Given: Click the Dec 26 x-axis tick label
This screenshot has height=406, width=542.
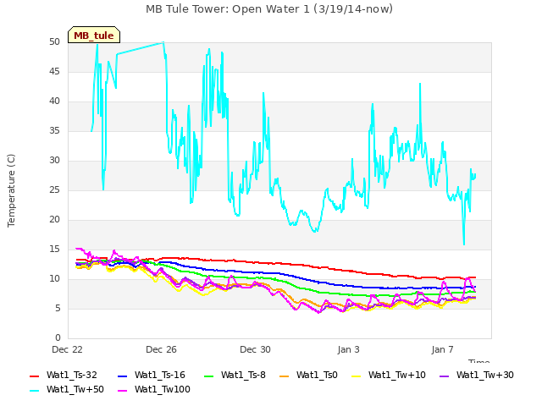Looking at the screenshot, I should click(x=161, y=349).
